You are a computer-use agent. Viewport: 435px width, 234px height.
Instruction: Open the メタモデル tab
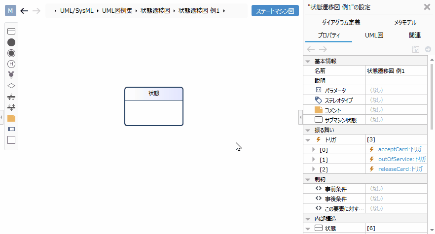405,23
